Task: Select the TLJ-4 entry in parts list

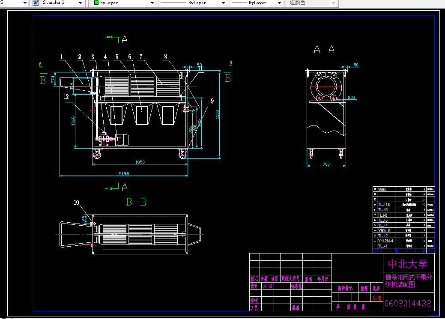Action: (x=382, y=225)
